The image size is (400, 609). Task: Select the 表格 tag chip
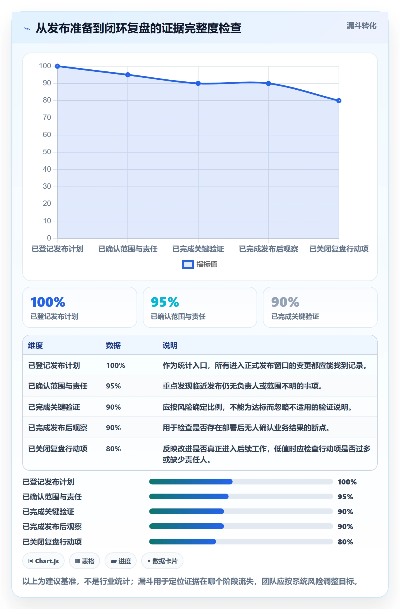coord(85,561)
